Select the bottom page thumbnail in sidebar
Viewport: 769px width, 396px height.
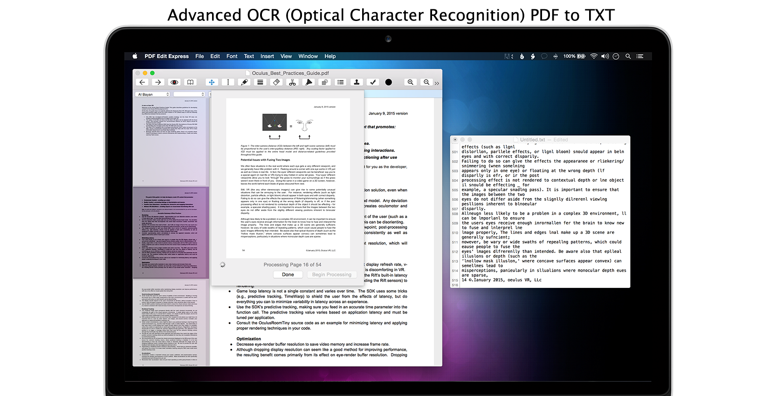pyautogui.click(x=171, y=323)
